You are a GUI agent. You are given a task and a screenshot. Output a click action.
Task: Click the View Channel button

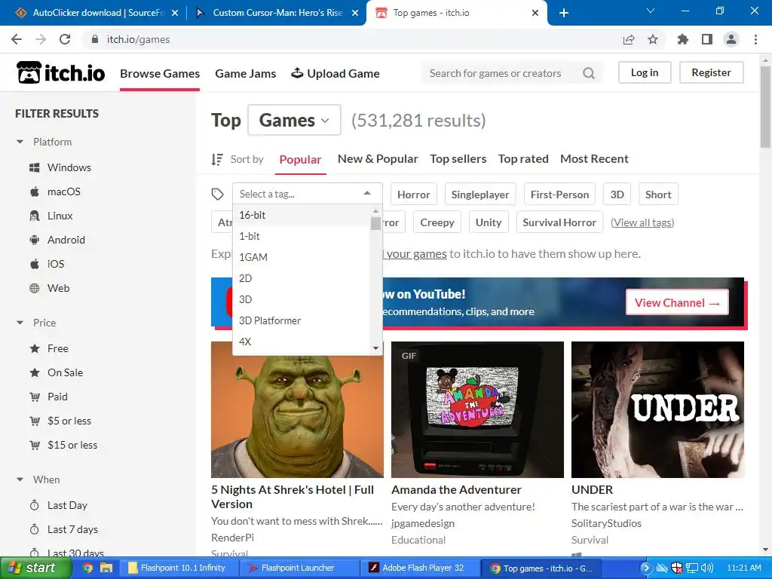point(677,302)
